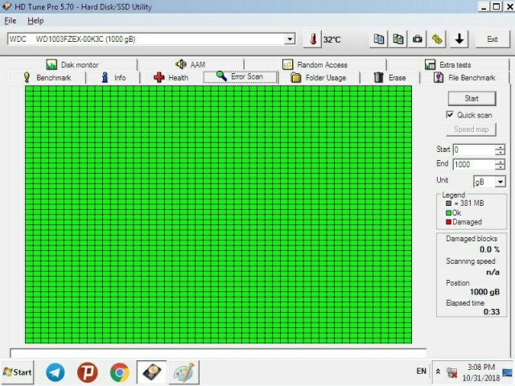The width and height of the screenshot is (515, 386).
Task: Click the black down arrow toolbar icon
Action: [459, 39]
